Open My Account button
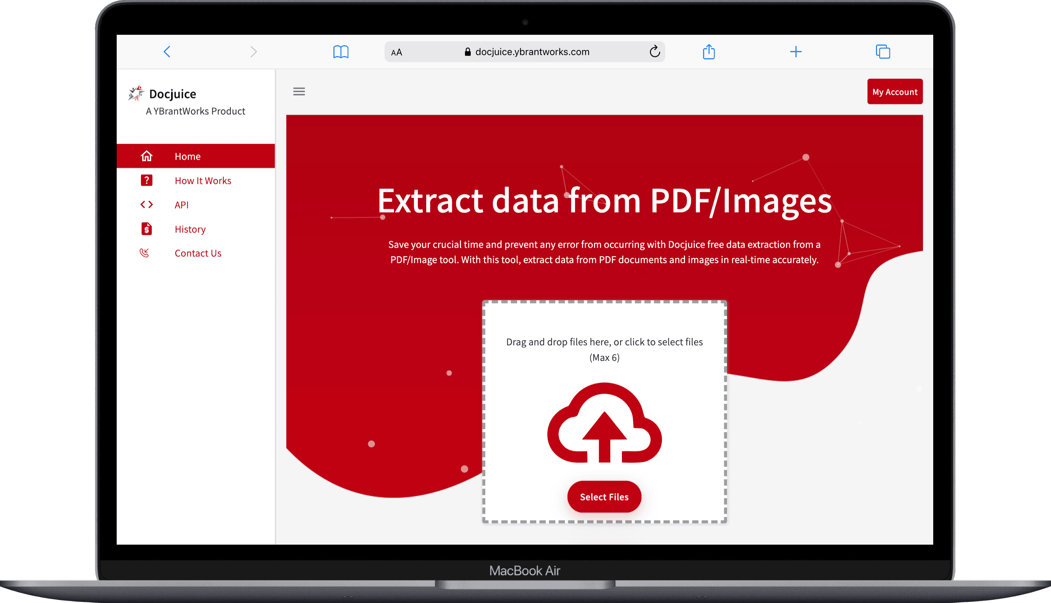The width and height of the screenshot is (1051, 603). (x=895, y=92)
